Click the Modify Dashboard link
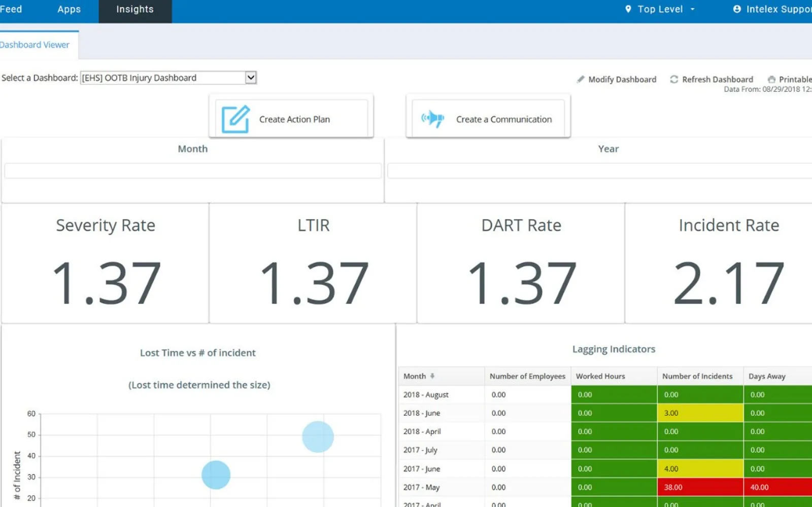The image size is (812, 507). (617, 79)
